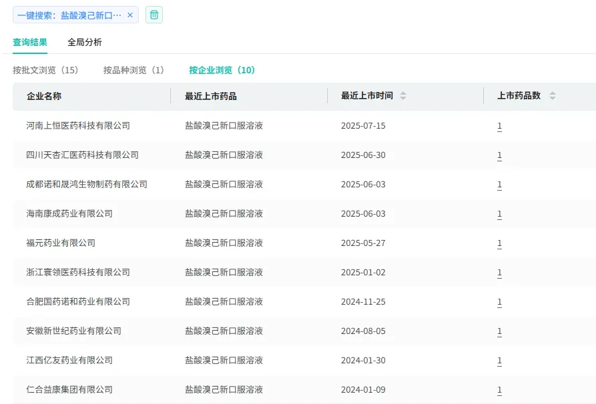Click drug count link for 四川天杏汇医药科技有限公司
This screenshot has height=404, width=596.
click(x=499, y=155)
